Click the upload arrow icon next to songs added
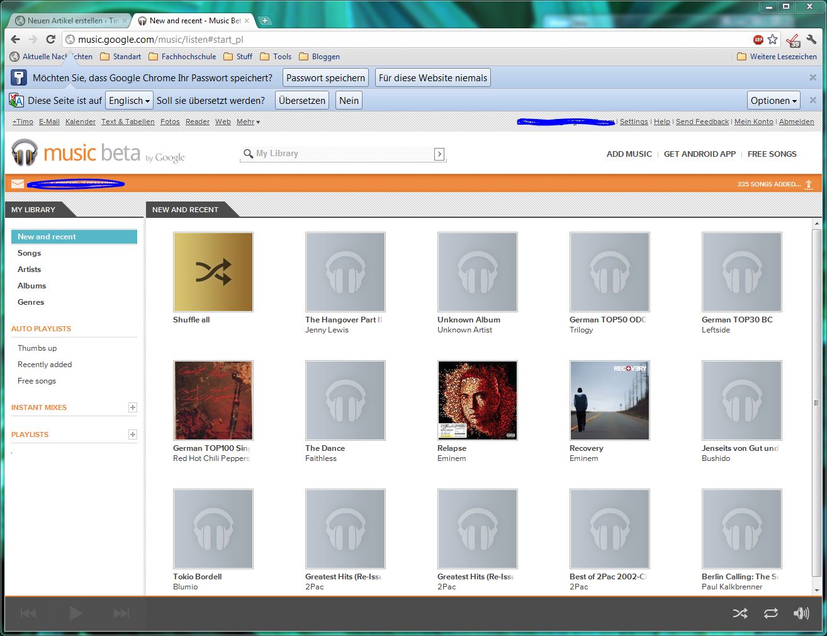 pos(809,184)
